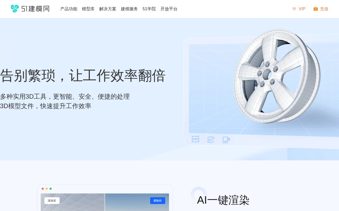Click the green dot in the preview window
This screenshot has width=339, height=211.
(51, 189)
